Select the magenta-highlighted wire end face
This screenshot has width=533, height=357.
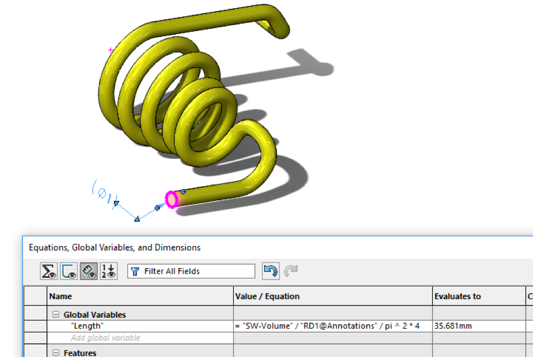click(x=172, y=199)
